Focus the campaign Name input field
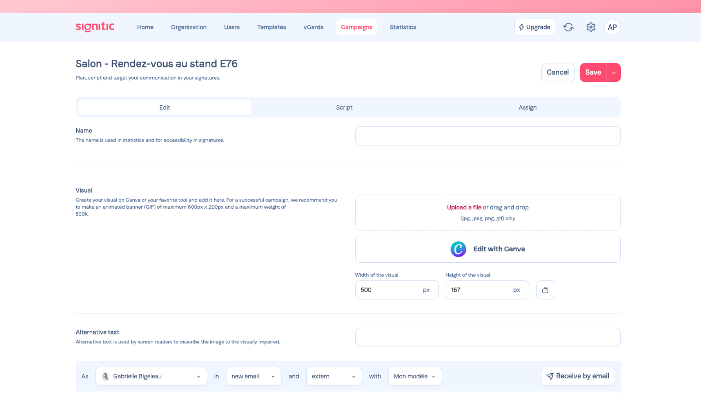The image size is (701, 394). (x=487, y=136)
